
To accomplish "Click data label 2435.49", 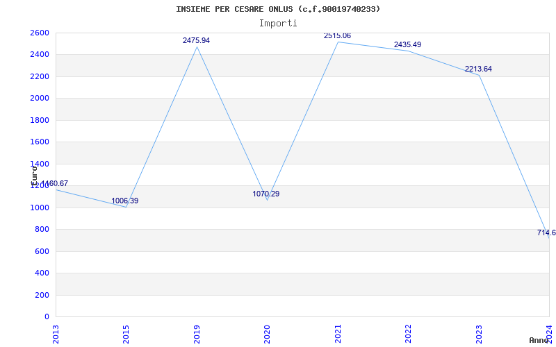I will pyautogui.click(x=407, y=44).
